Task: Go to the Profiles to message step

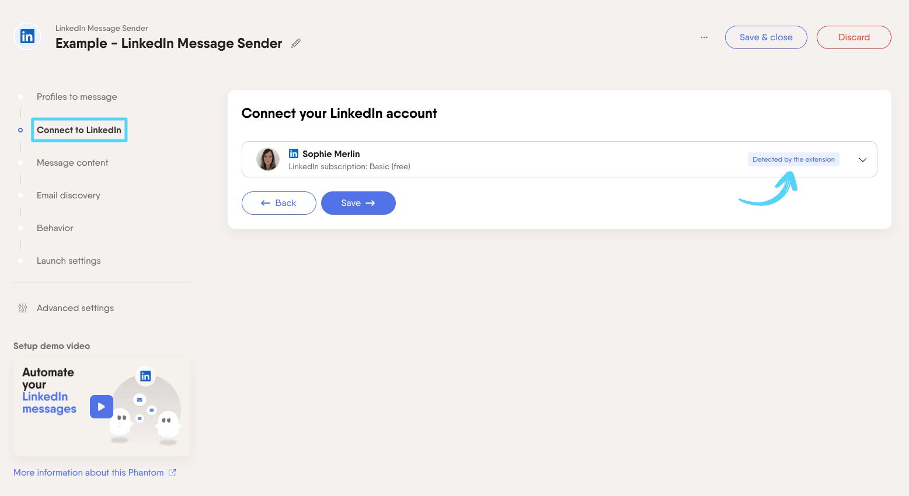Action: coord(77,97)
